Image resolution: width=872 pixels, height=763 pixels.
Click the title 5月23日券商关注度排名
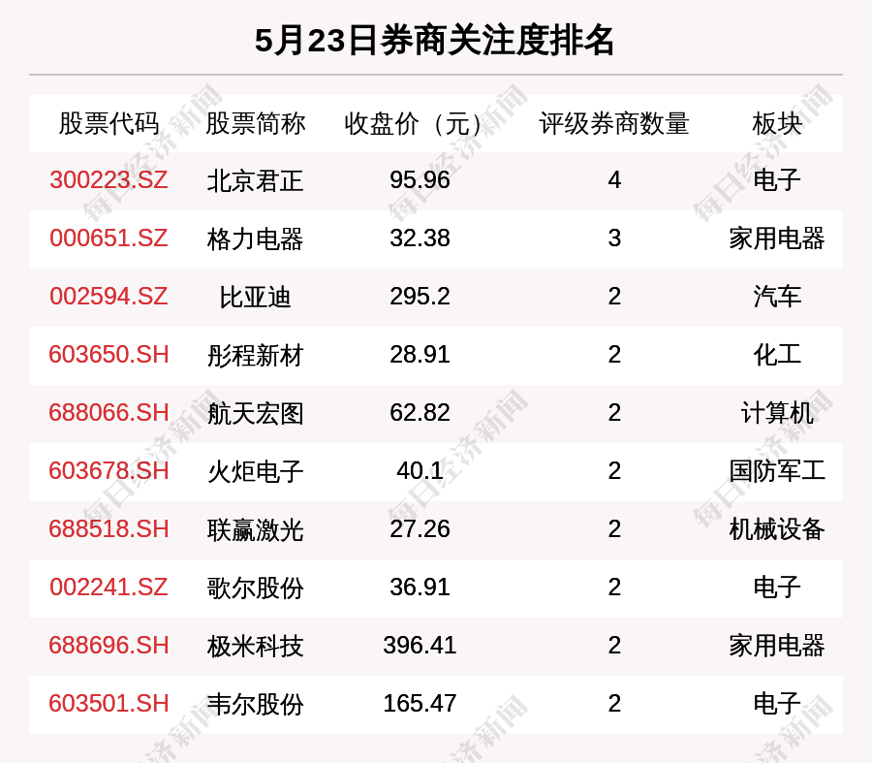(434, 41)
